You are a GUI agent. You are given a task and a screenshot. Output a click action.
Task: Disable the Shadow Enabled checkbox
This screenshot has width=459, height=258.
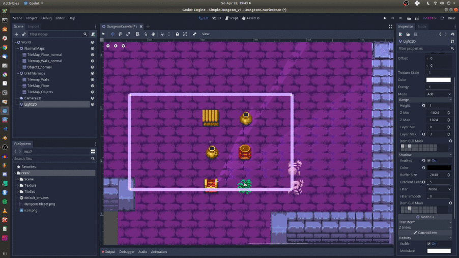(429, 160)
